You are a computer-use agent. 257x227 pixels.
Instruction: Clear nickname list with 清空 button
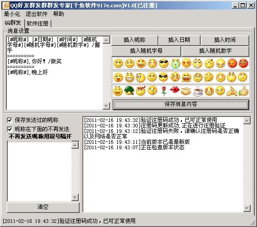pyautogui.click(x=43, y=207)
